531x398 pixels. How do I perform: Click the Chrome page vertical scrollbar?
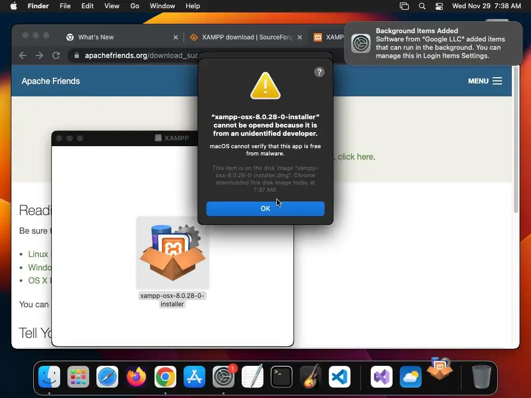point(516,139)
